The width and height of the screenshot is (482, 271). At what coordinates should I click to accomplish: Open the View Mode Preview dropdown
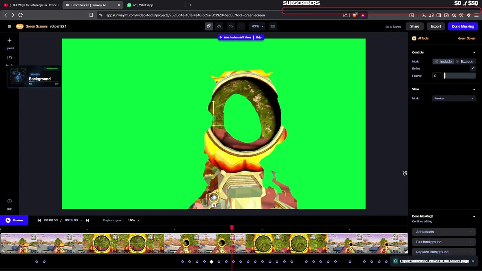[x=454, y=98]
